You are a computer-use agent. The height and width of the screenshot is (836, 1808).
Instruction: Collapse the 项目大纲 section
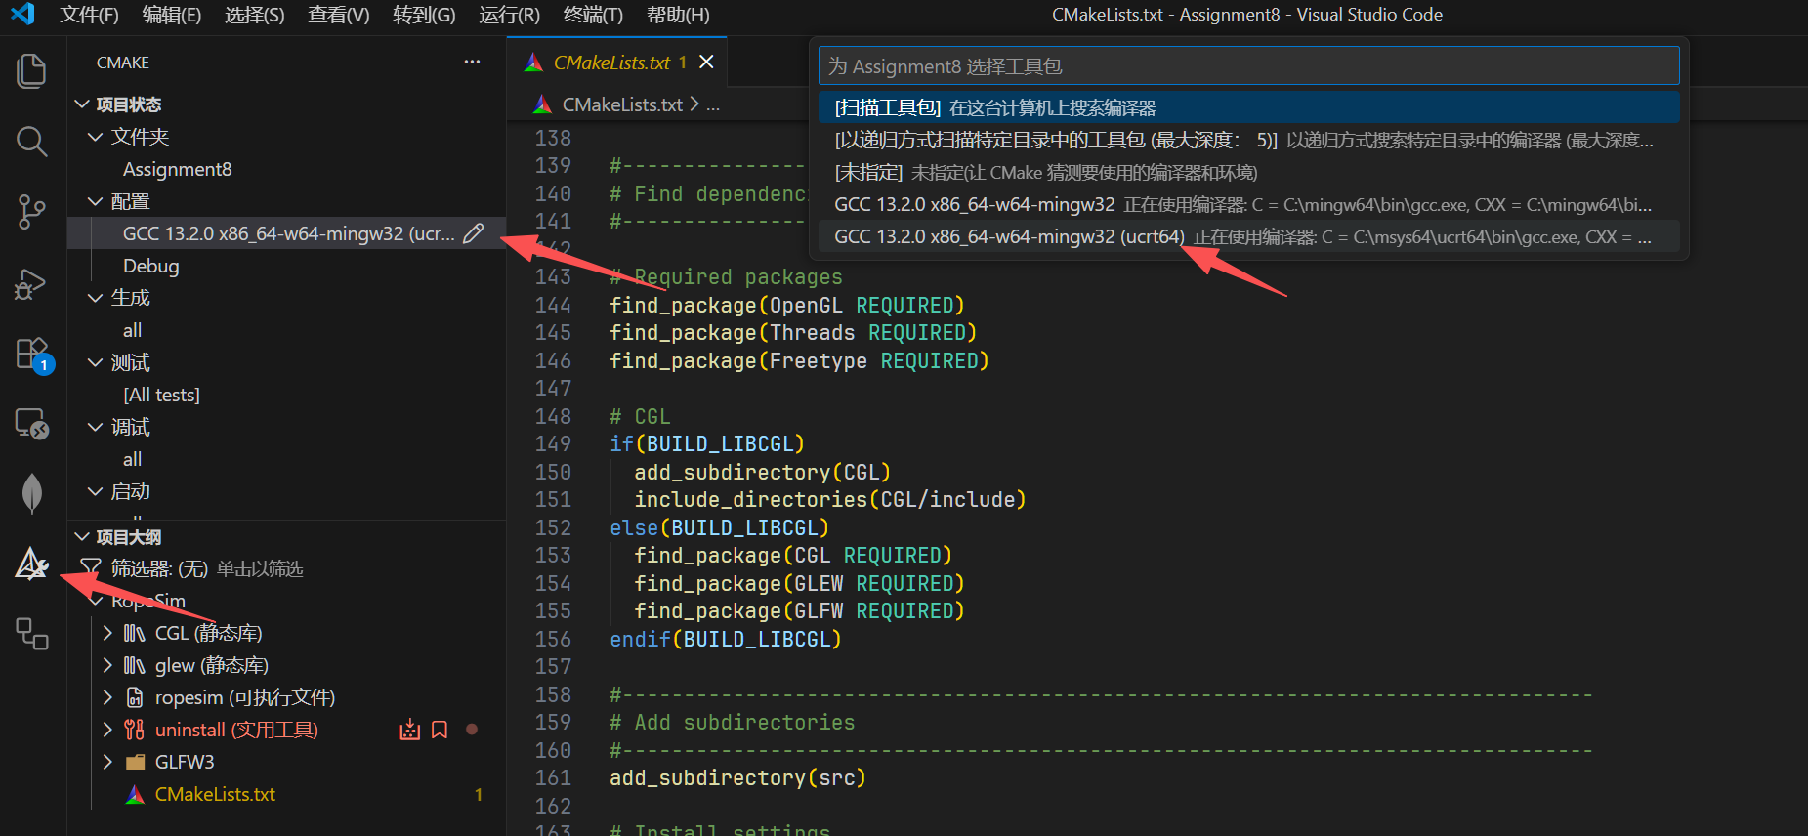click(82, 536)
